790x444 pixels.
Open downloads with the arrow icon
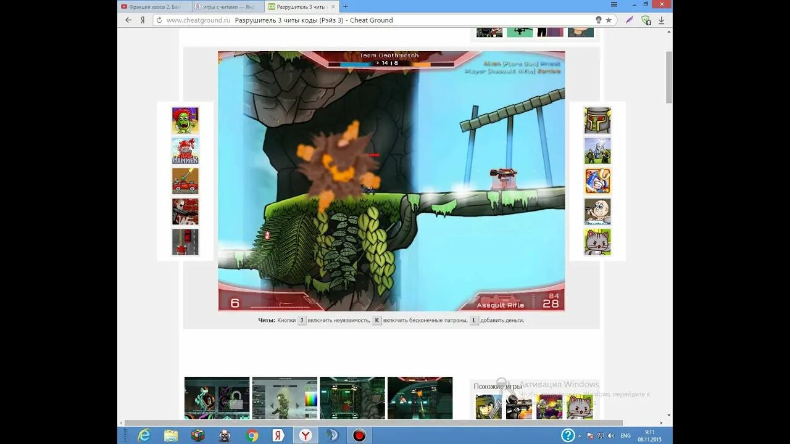[662, 20]
